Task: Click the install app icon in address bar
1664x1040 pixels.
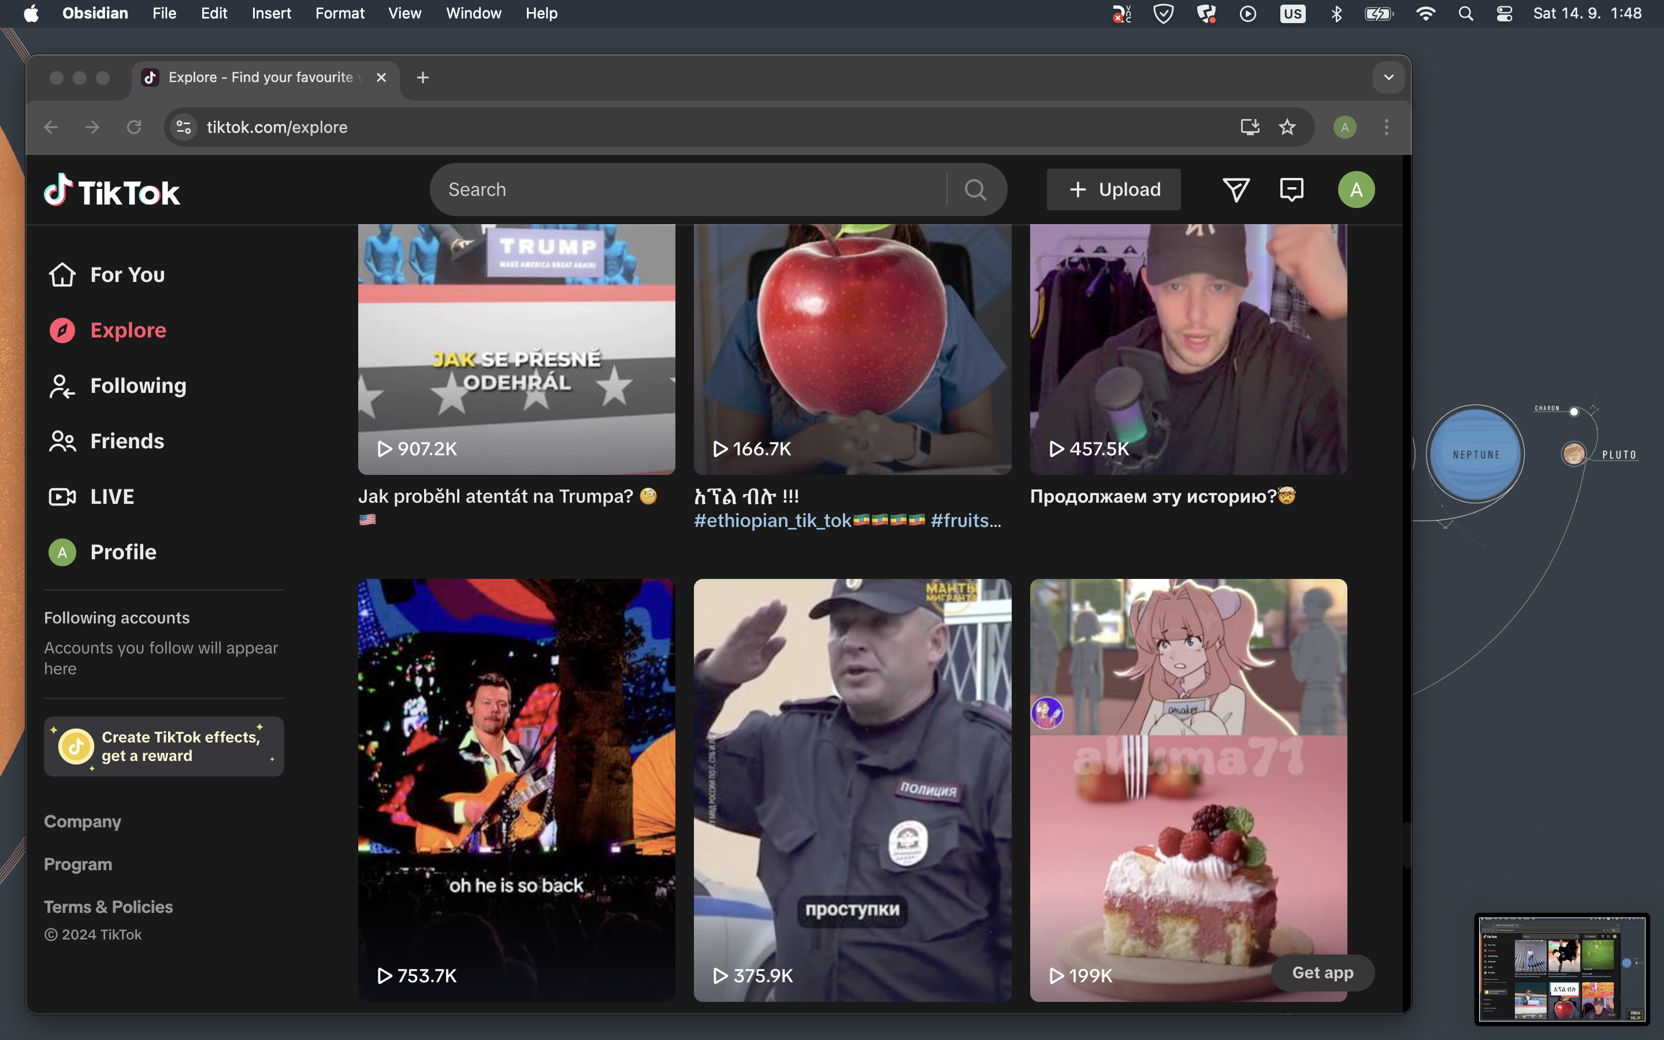Action: click(x=1249, y=127)
